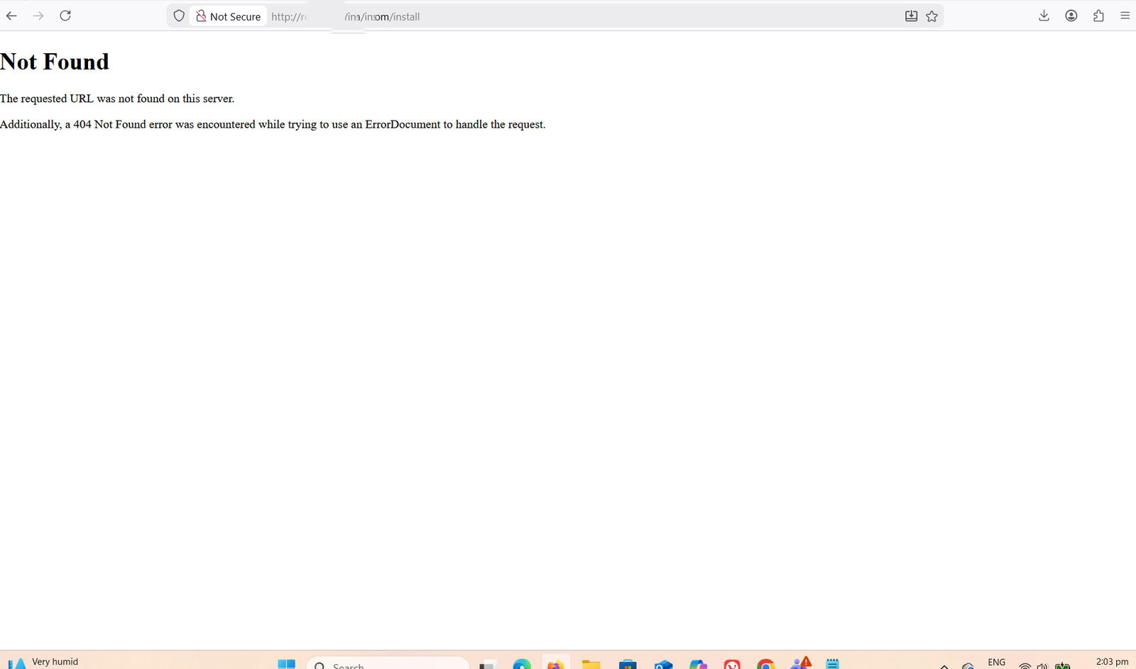
Task: Switch the ENG input language indicator
Action: pyautogui.click(x=996, y=662)
